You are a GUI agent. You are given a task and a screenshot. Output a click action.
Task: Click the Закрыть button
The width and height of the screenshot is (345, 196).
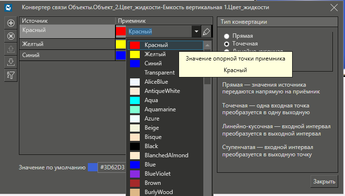point(324,181)
